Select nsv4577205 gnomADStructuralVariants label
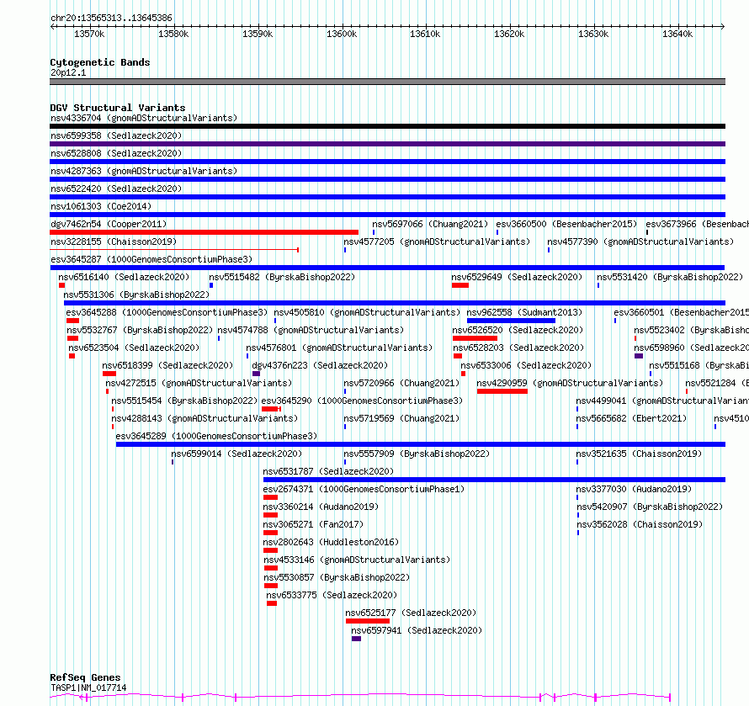The image size is (749, 706). 437,242
